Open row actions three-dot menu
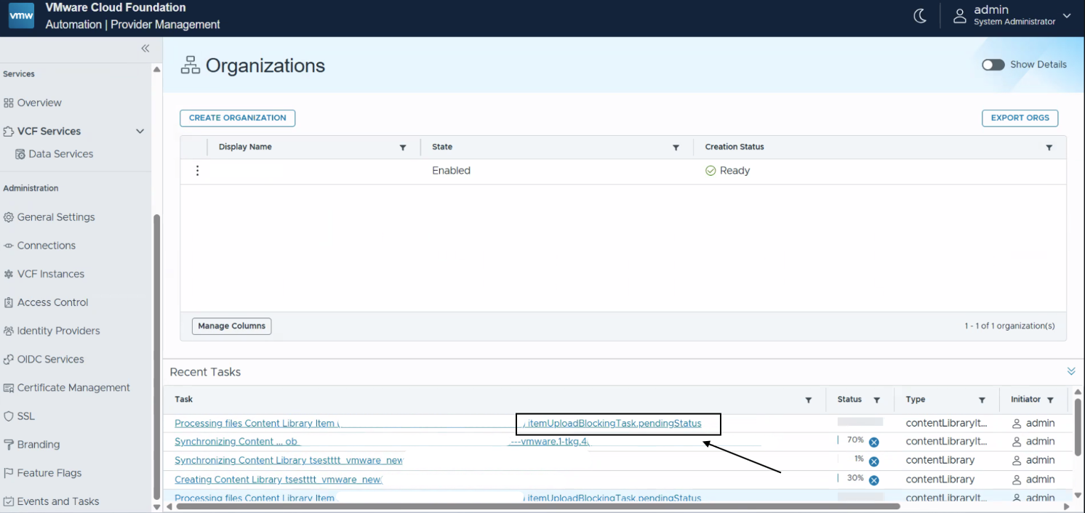The width and height of the screenshot is (1085, 513). [197, 171]
